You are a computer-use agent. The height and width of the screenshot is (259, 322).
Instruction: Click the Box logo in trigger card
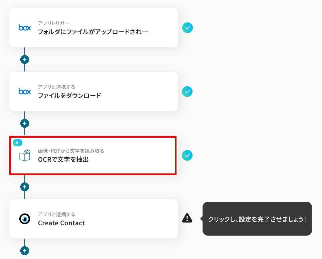(x=25, y=27)
